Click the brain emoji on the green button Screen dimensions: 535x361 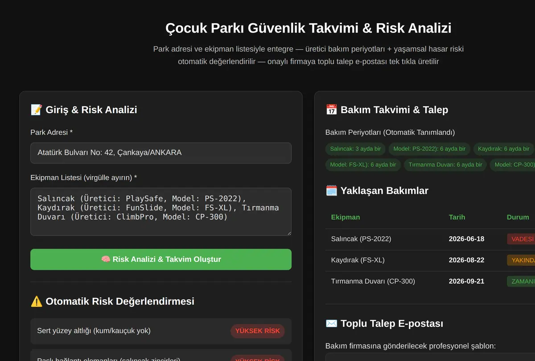pos(106,259)
